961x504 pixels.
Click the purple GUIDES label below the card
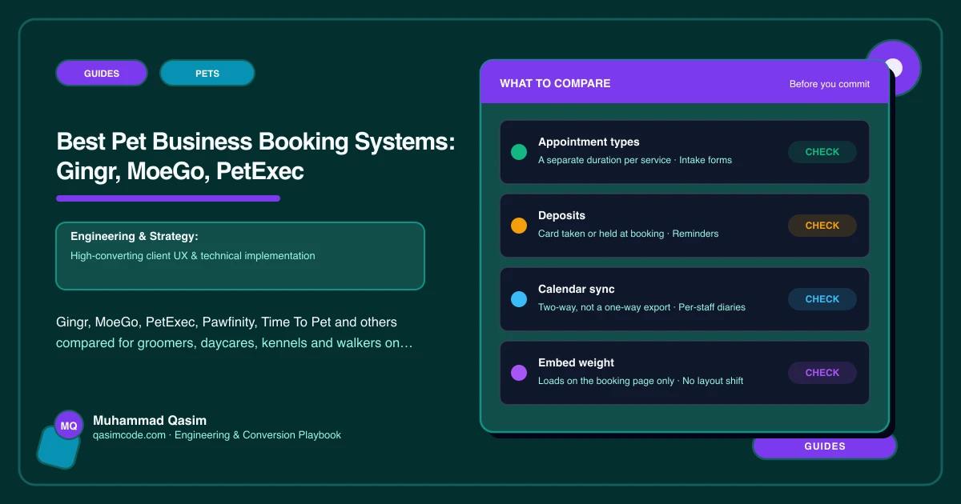pyautogui.click(x=825, y=446)
